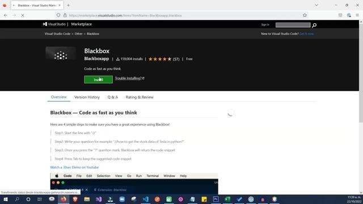Click the Blackboxapp publisher name
Viewport: 363px width, 204px height.
pyautogui.click(x=96, y=59)
